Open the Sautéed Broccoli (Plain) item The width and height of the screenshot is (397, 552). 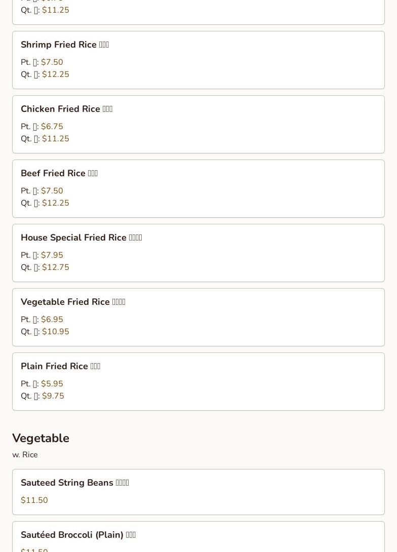[x=198, y=536]
